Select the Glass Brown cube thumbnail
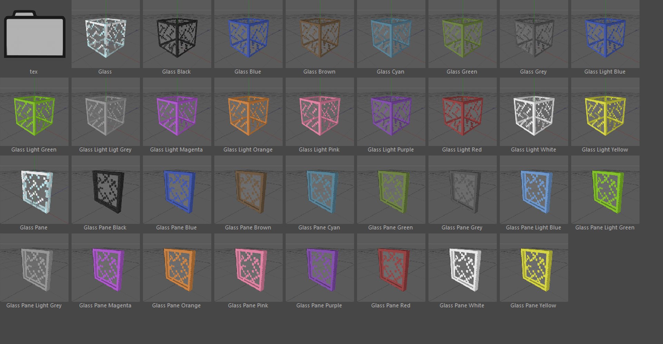663x344 pixels. 320,34
